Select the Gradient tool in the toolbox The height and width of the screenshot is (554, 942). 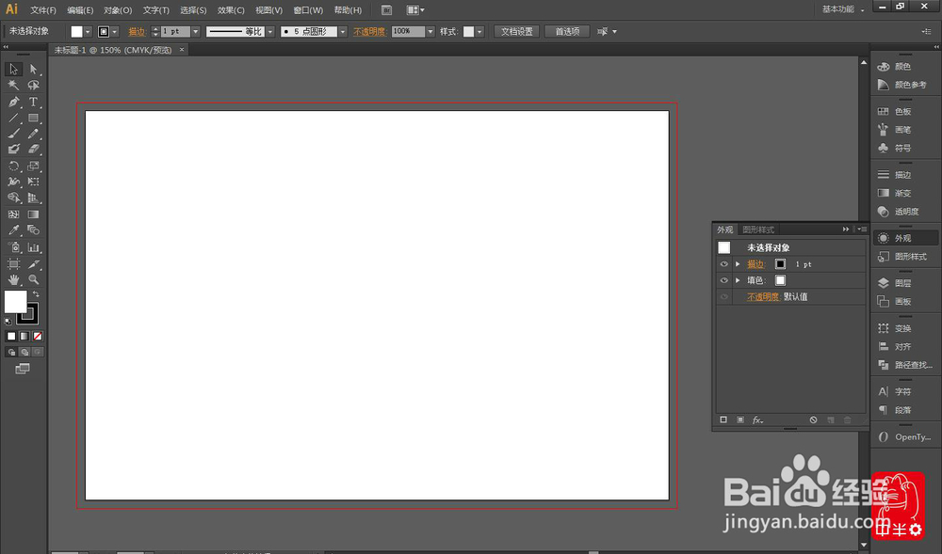coord(34,214)
